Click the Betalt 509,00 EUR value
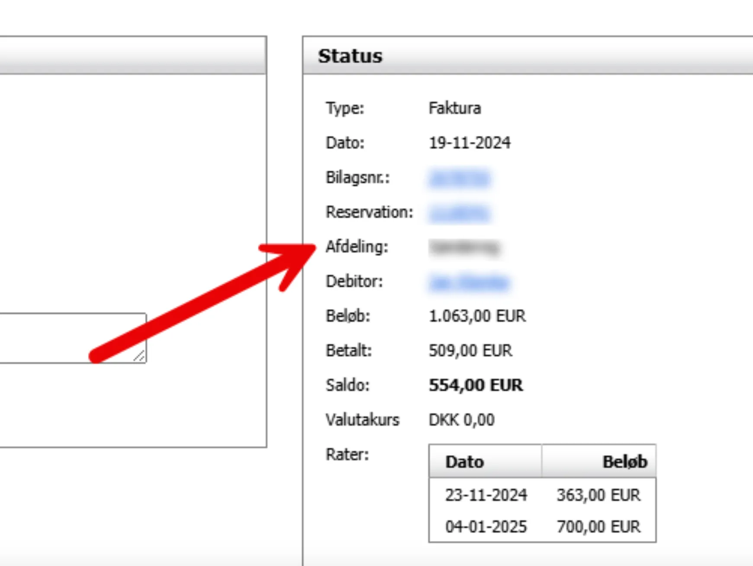Image resolution: width=753 pixels, height=566 pixels. pos(470,351)
